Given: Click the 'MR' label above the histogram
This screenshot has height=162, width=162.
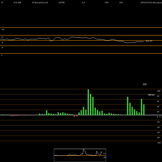Looking at the screenshot, I should pyautogui.click(x=145, y=84).
